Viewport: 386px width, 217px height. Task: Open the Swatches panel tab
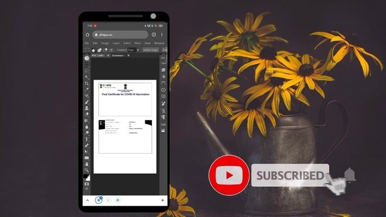point(163,63)
